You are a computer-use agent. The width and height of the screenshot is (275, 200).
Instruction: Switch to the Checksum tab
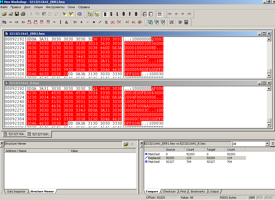point(169,191)
